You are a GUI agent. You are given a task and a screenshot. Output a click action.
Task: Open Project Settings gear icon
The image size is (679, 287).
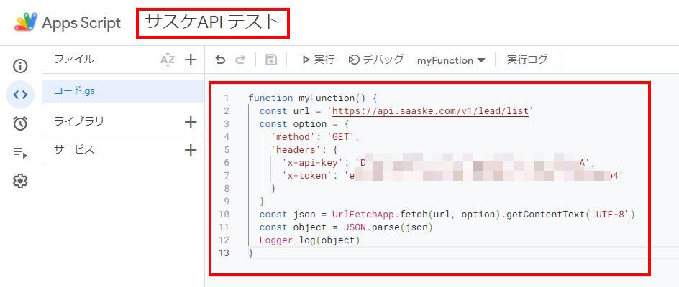click(20, 181)
